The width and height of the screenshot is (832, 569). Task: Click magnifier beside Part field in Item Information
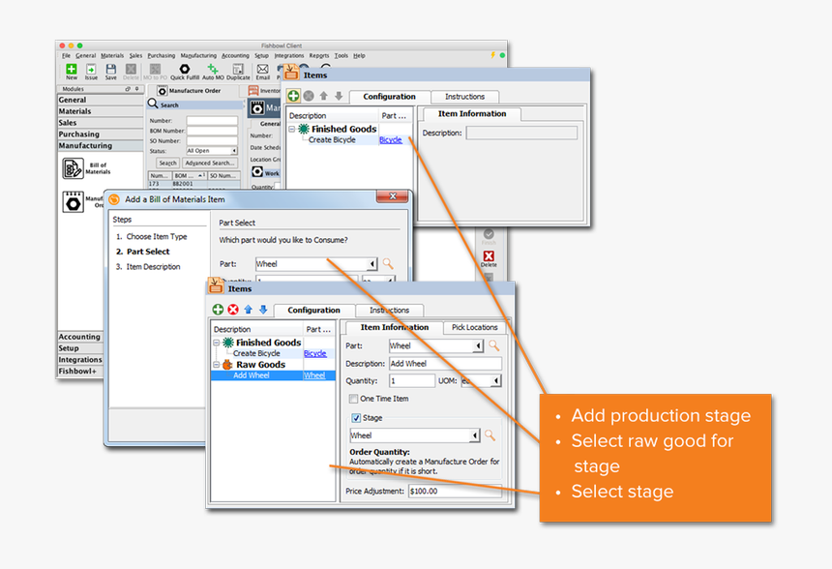coord(494,345)
